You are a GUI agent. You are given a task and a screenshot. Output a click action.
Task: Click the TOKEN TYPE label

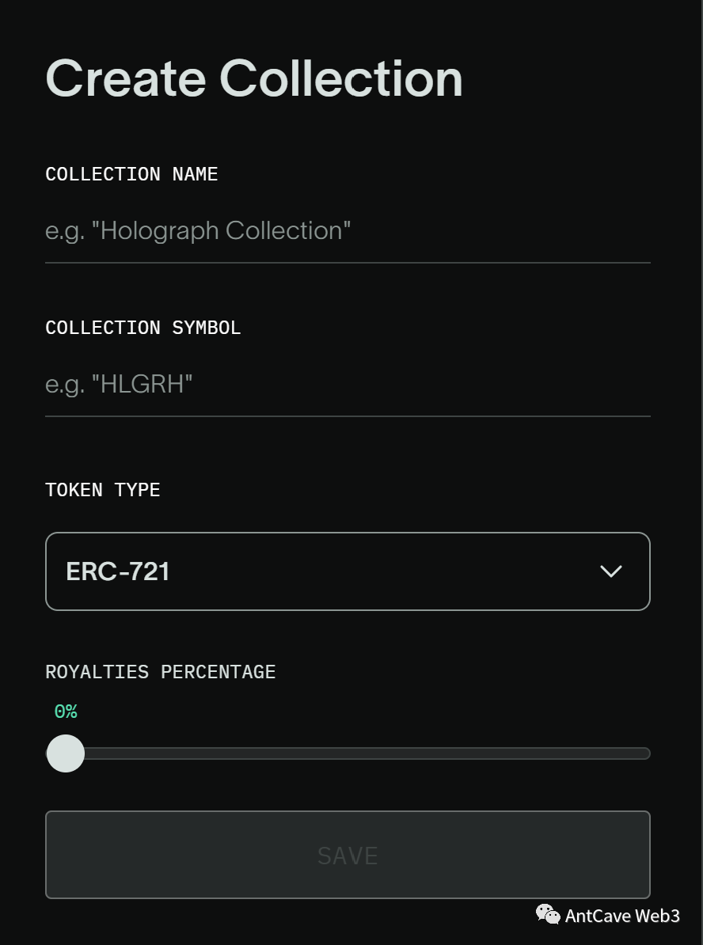[x=103, y=490]
